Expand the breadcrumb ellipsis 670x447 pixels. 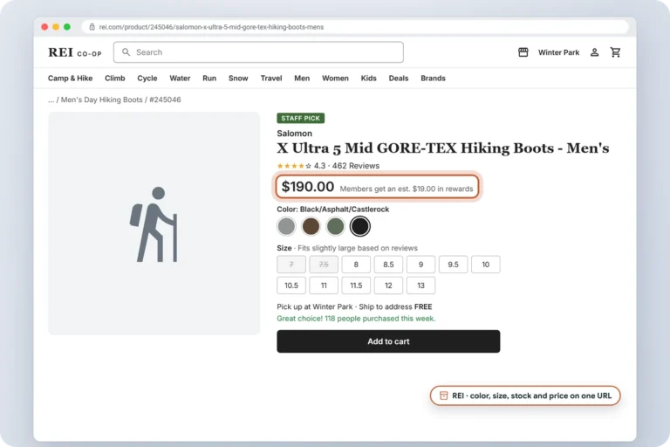click(51, 100)
